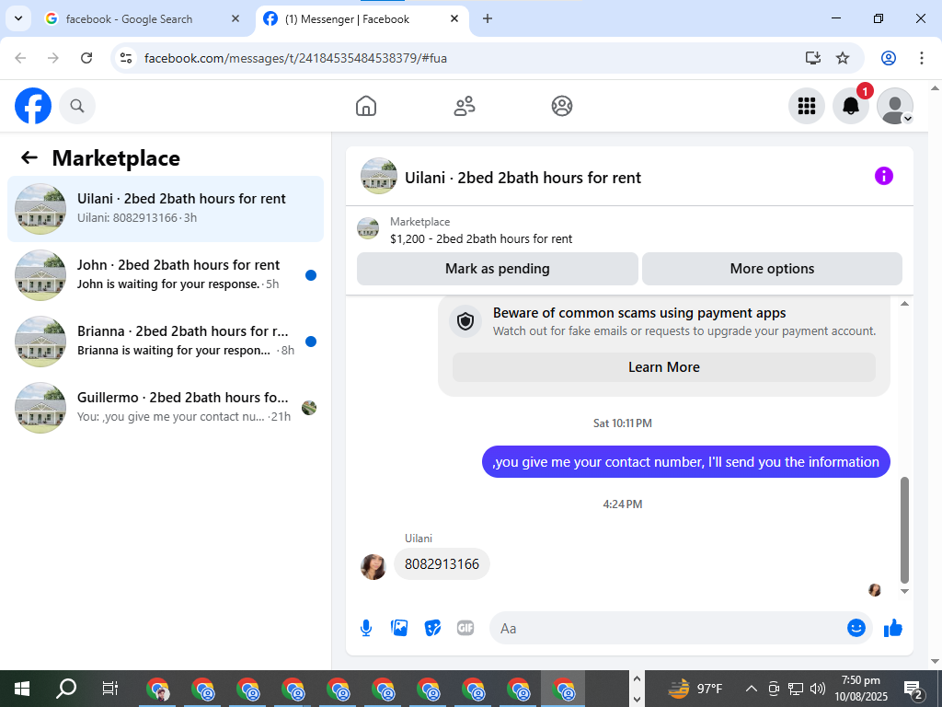This screenshot has height=707, width=942.
Task: Close the Messenger Facebook tab
Action: pos(454,18)
